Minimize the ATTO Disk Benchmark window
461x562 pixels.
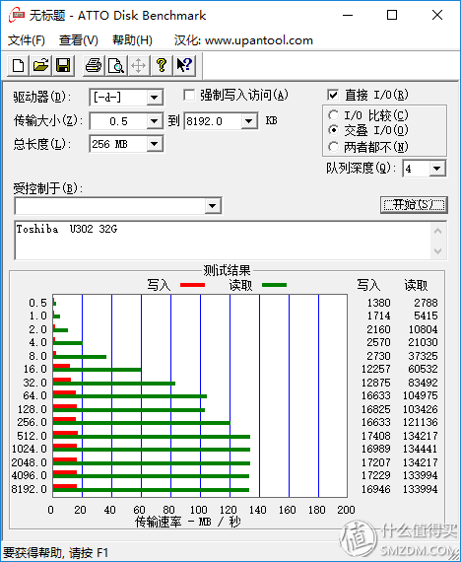pyautogui.click(x=348, y=15)
